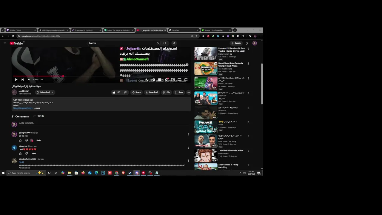Screen dimensions: 382x215
Task: Open a new browser tab
Action: [x=235, y=30]
